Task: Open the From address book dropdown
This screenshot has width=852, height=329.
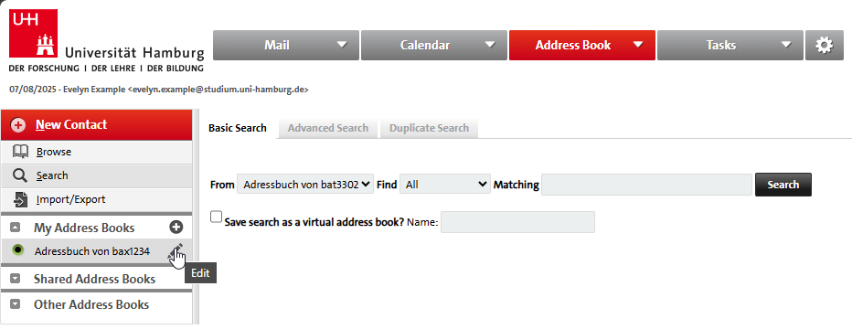Action: point(305,185)
